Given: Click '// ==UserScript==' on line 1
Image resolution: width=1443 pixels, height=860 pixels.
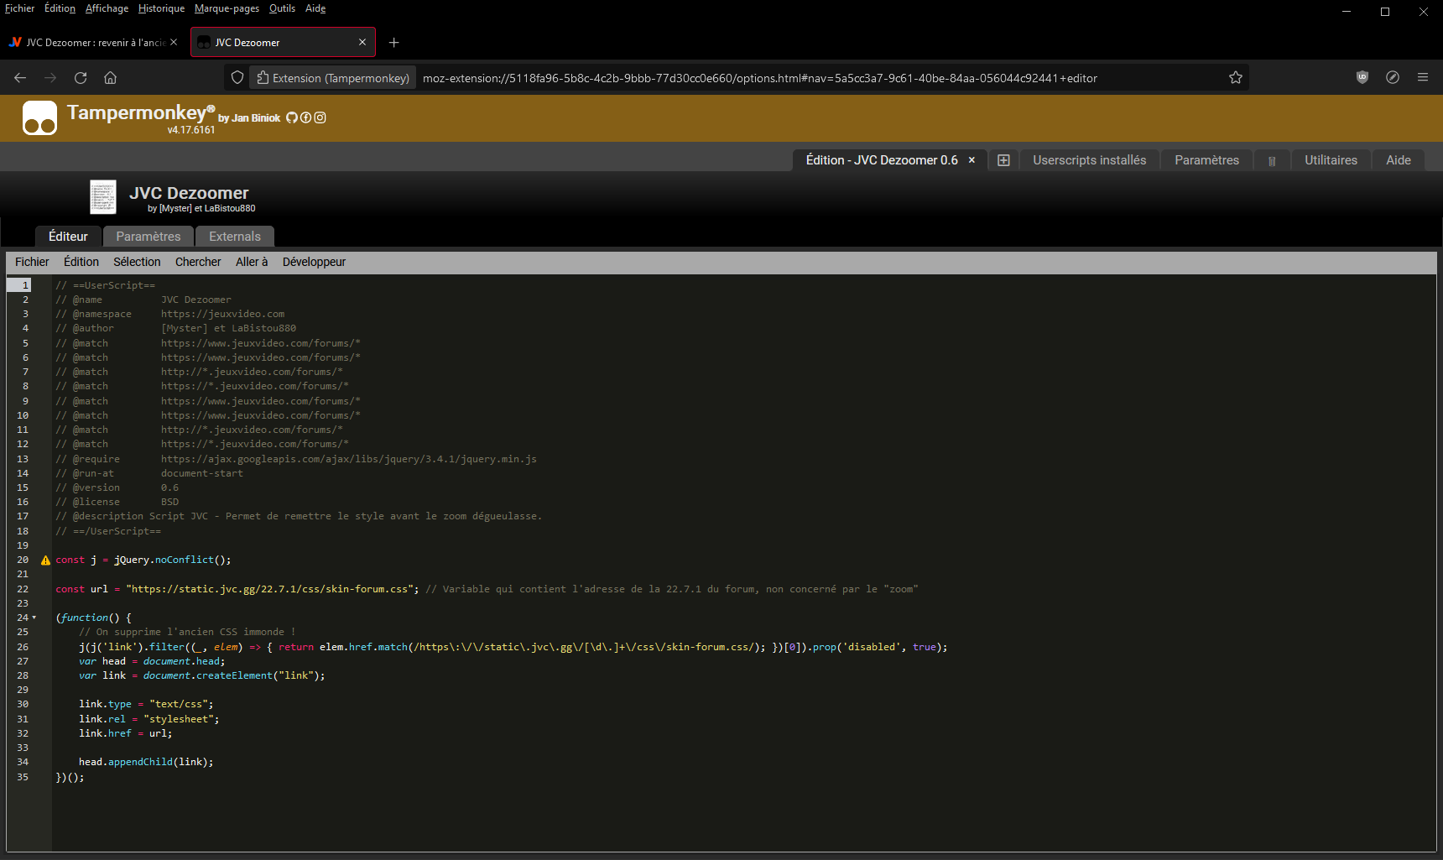Looking at the screenshot, I should point(105,285).
